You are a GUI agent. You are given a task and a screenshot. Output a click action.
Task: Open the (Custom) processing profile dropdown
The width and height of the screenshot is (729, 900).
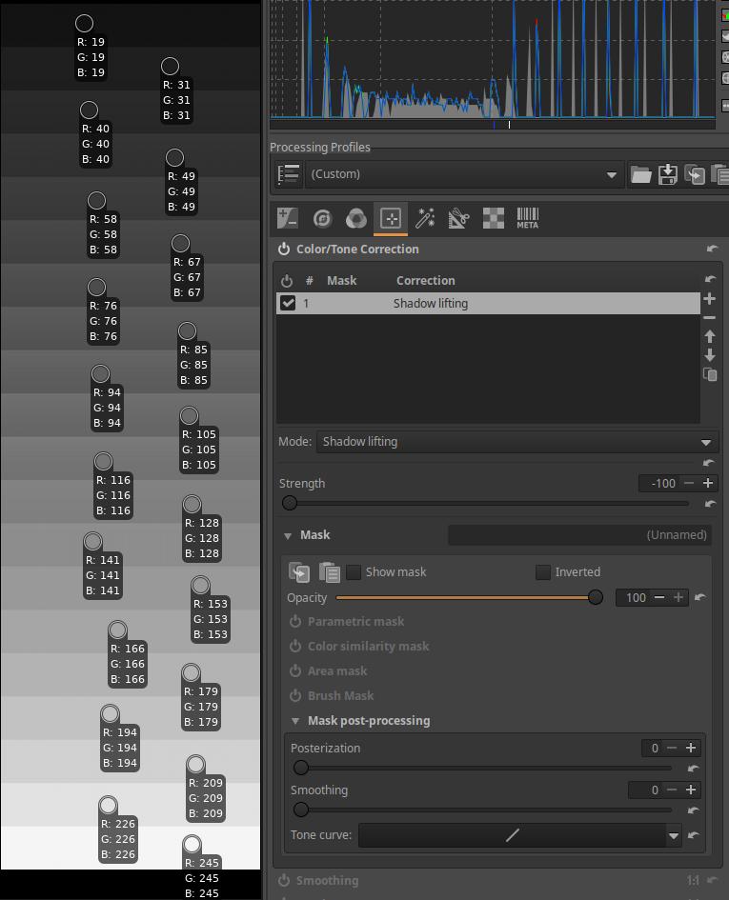[463, 174]
